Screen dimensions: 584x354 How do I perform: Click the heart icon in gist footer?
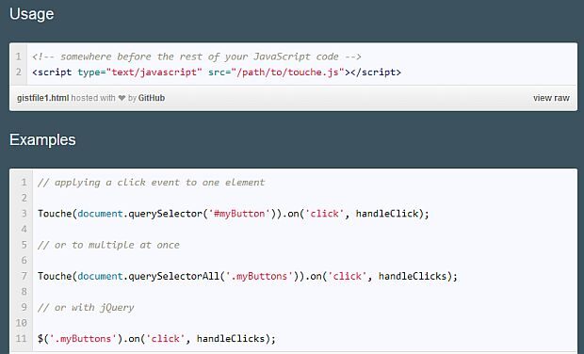122,98
